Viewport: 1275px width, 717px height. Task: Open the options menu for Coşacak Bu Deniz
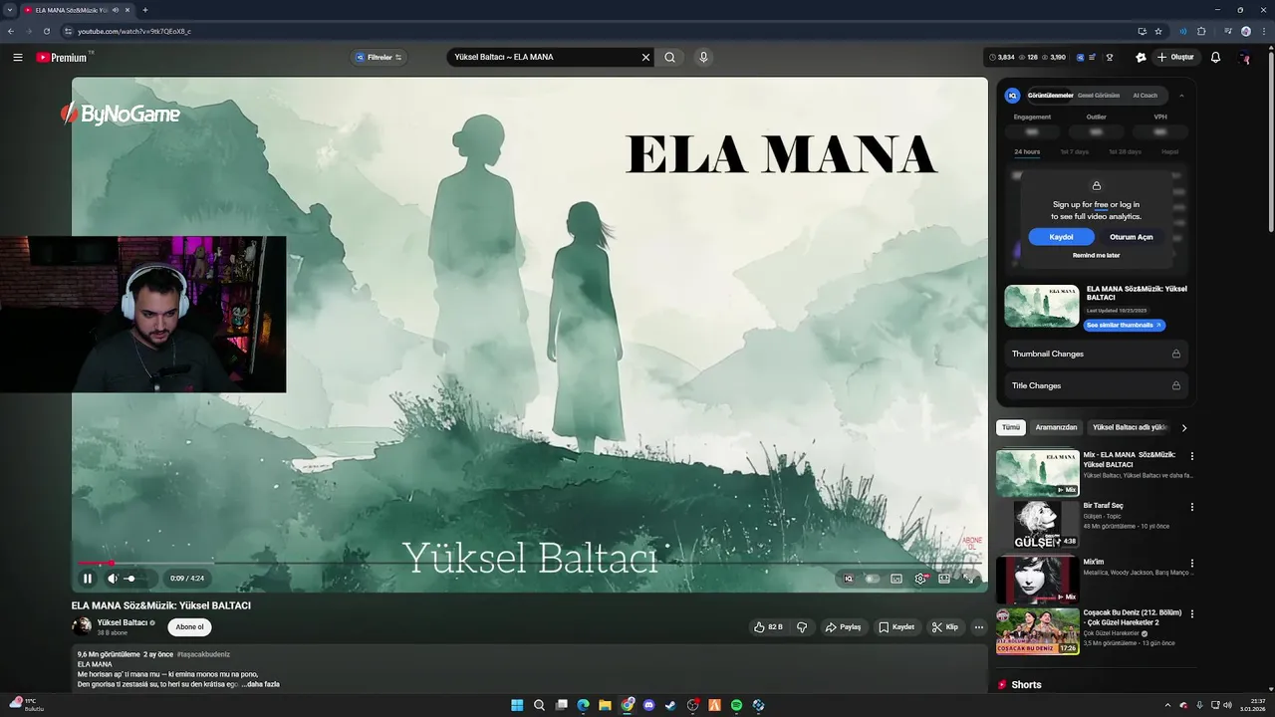coord(1192,613)
